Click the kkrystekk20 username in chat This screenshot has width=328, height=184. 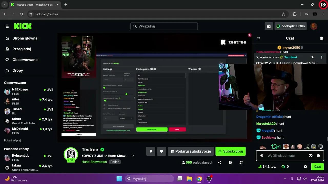tap(266, 124)
